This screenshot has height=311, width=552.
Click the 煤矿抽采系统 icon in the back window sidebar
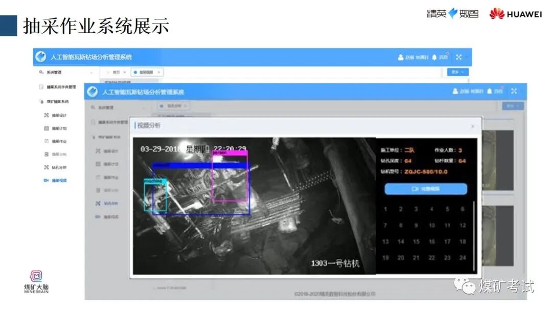point(41,101)
